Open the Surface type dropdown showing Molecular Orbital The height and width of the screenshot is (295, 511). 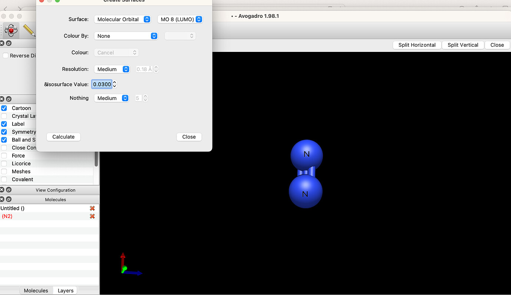point(122,19)
